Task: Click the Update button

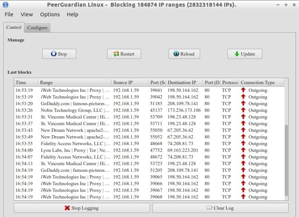Action: pos(245,54)
